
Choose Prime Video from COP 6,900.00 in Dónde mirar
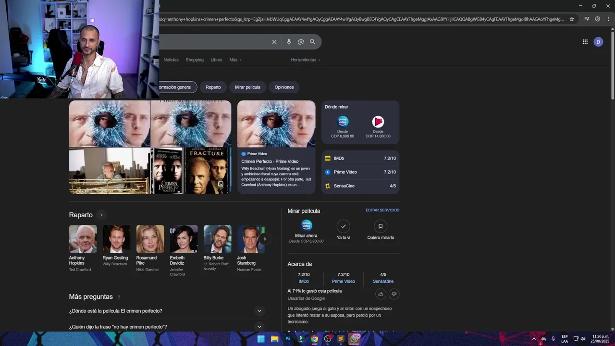(x=343, y=127)
